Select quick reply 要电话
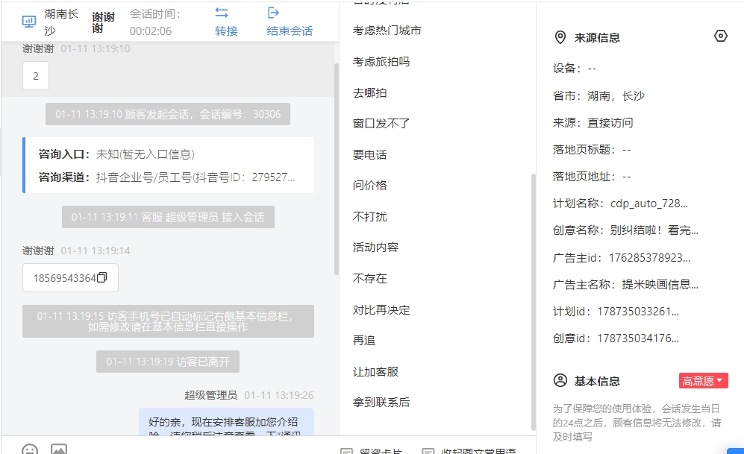 click(x=369, y=154)
